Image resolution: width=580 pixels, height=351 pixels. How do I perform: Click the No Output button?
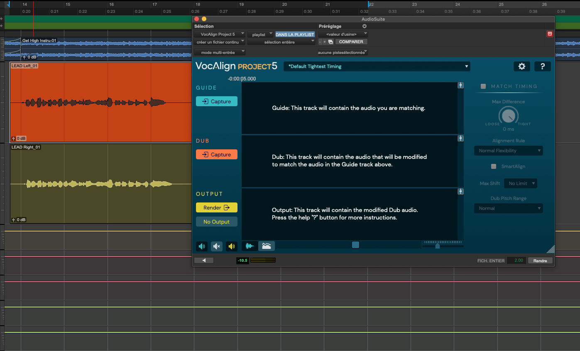(217, 222)
